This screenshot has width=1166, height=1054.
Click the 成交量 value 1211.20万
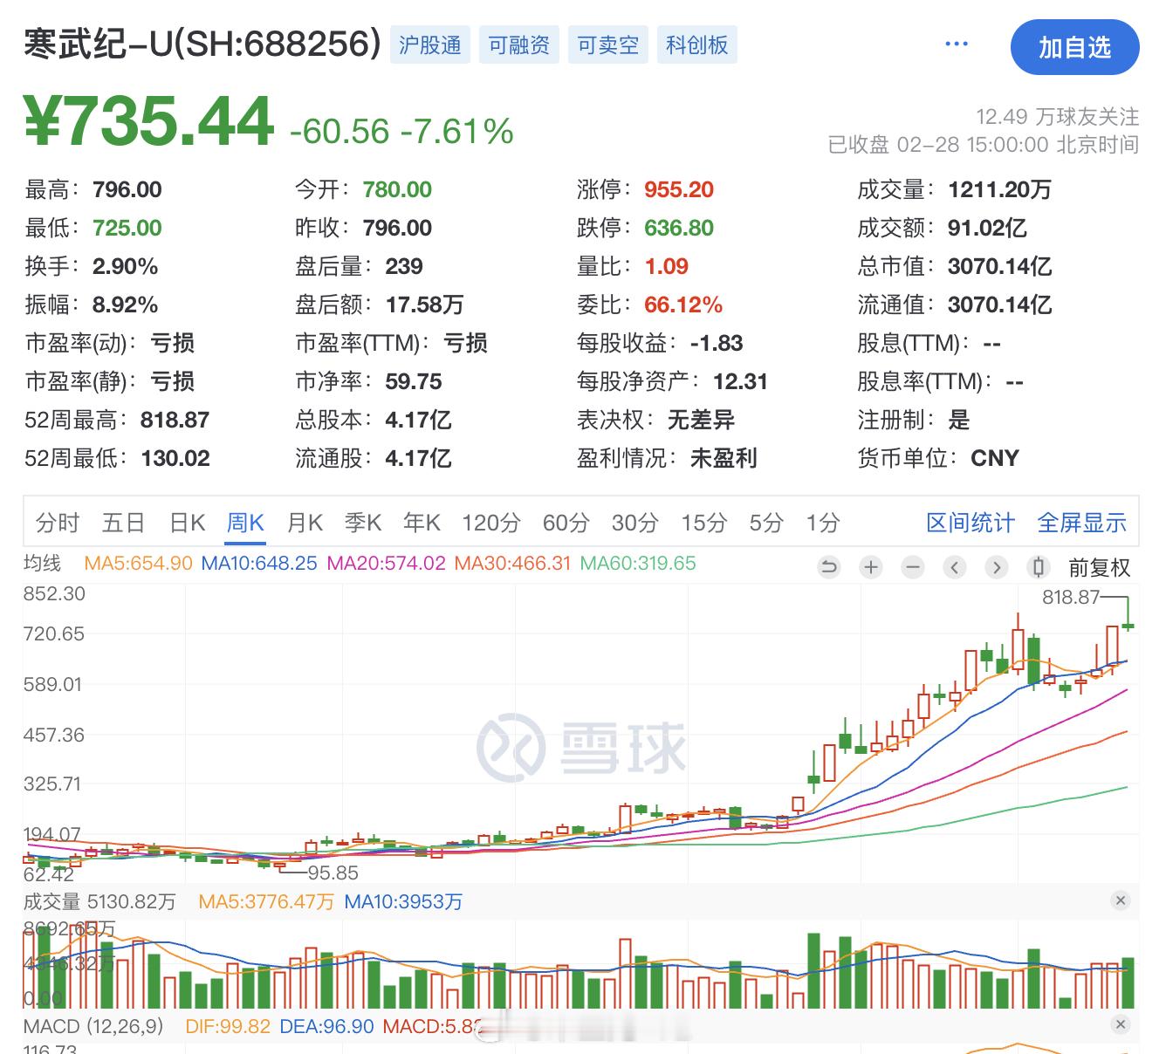pos(1000,189)
